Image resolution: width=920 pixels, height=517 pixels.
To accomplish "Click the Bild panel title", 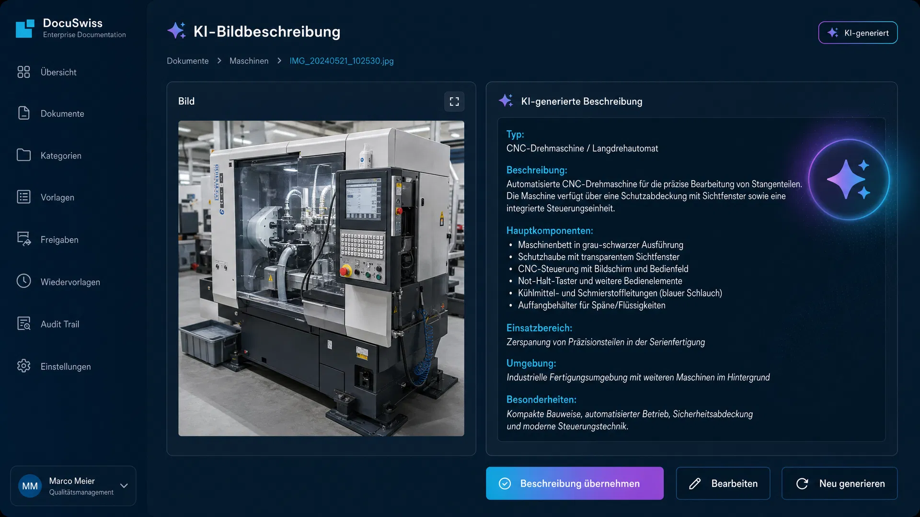I will click(x=186, y=101).
